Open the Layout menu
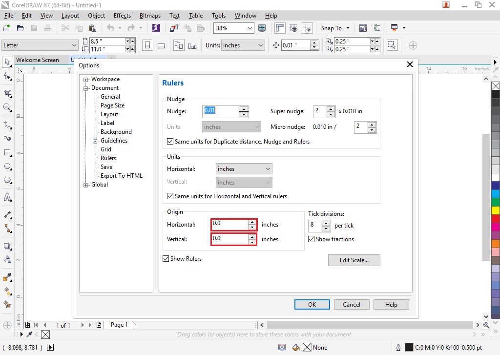Image resolution: width=500 pixels, height=355 pixels. pyautogui.click(x=70, y=15)
